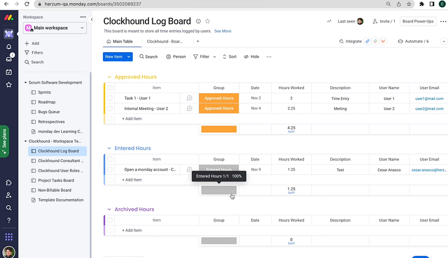This screenshot has width=448, height=258.
Task: Open Person filter in toolbar
Action: click(176, 57)
